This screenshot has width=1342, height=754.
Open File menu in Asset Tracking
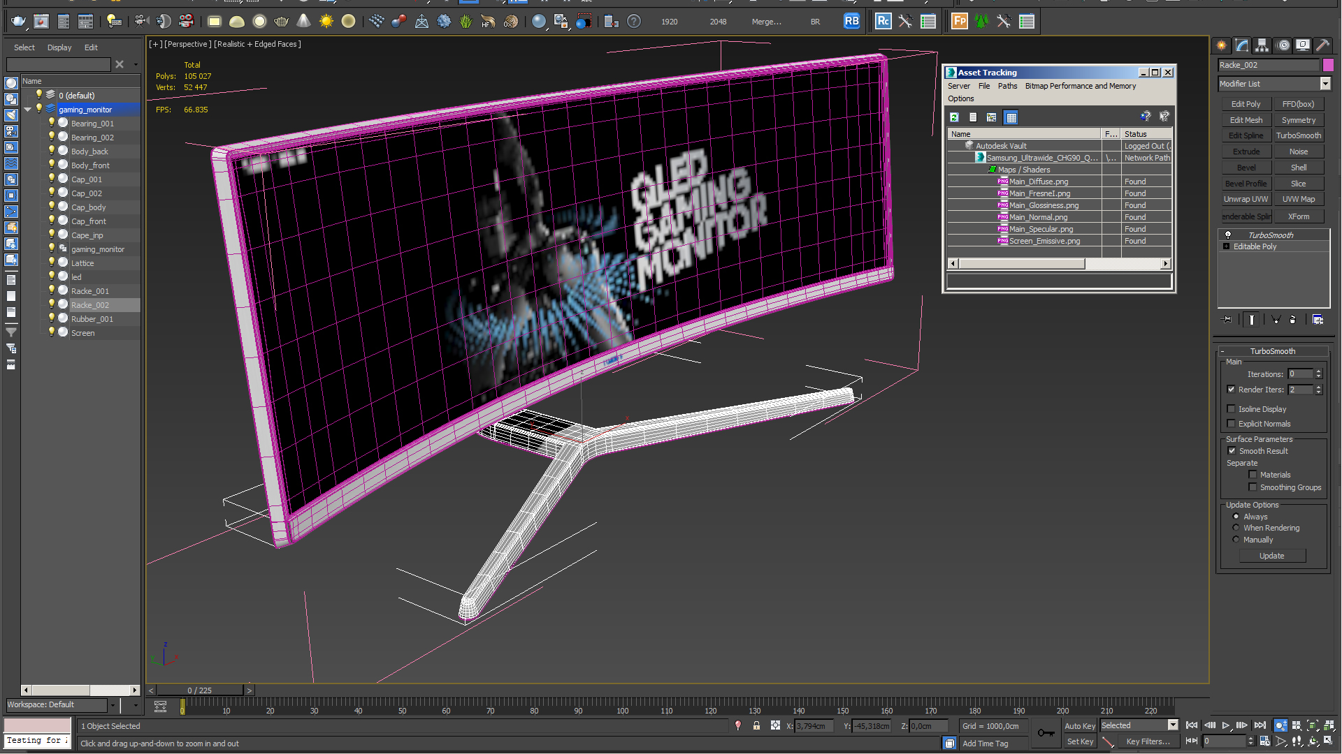click(x=983, y=86)
